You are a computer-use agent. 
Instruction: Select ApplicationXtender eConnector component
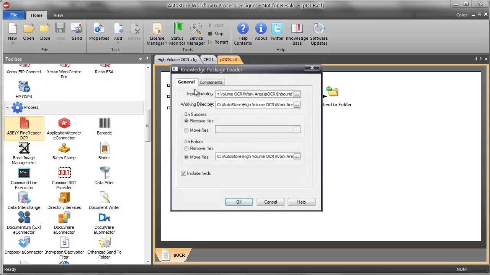coord(64,129)
